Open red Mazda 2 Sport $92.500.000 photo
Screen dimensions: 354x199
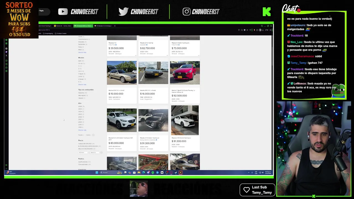tap(185, 73)
